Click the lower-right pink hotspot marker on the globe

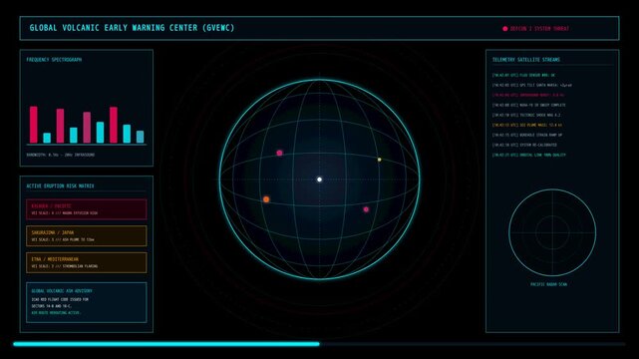coord(366,209)
